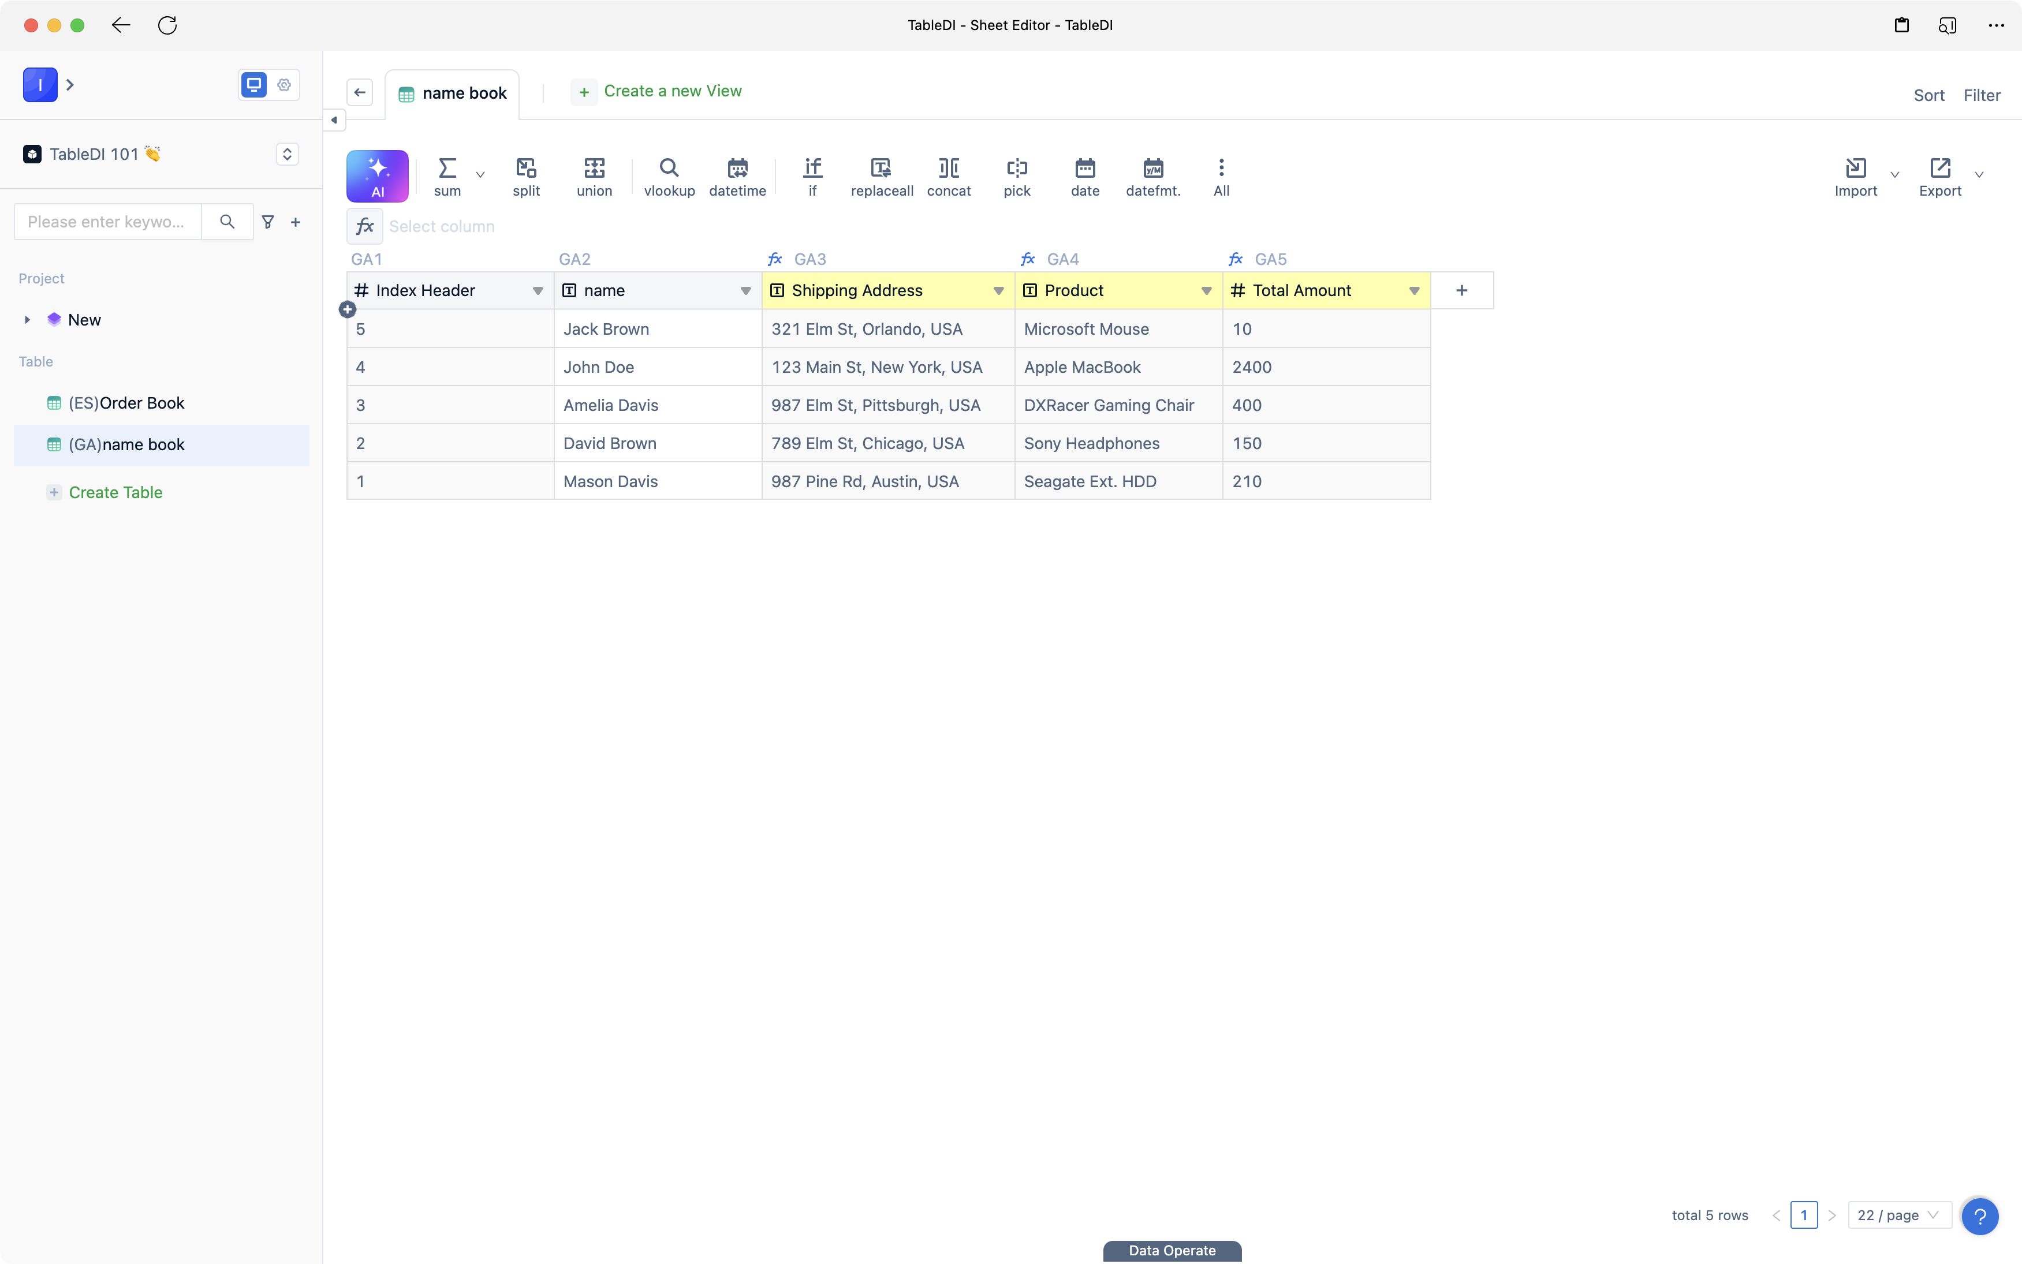
Task: Reload the page with refresh icon
Action: click(167, 25)
